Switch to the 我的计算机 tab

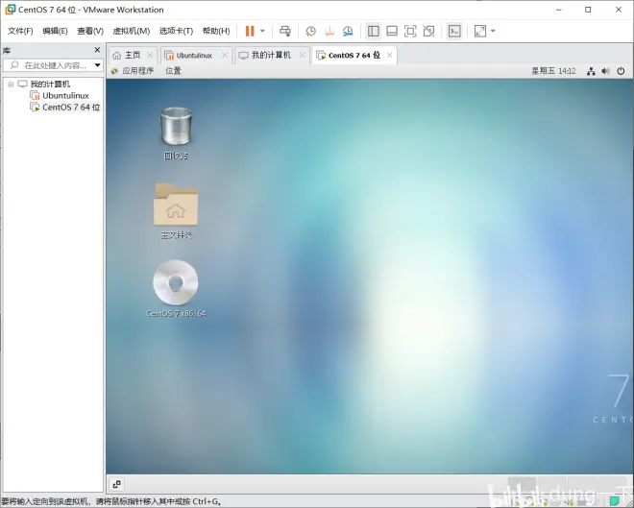pyautogui.click(x=271, y=55)
